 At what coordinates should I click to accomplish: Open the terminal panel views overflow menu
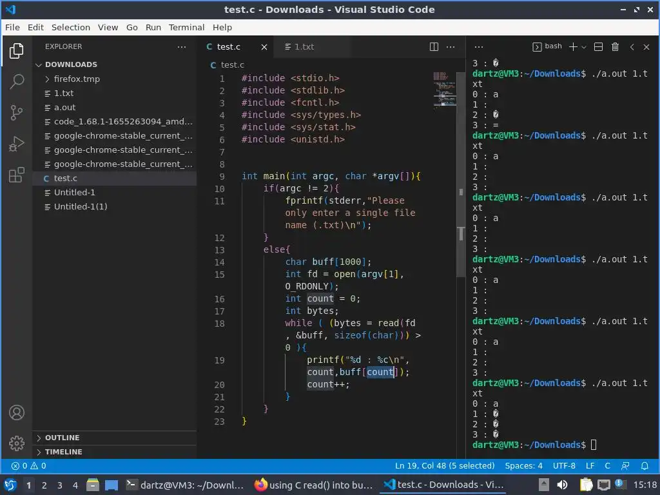[479, 46]
